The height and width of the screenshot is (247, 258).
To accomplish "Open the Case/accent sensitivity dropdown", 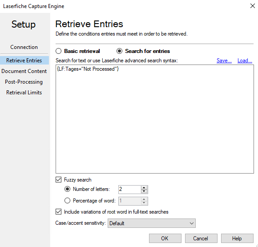I will coord(152,223).
